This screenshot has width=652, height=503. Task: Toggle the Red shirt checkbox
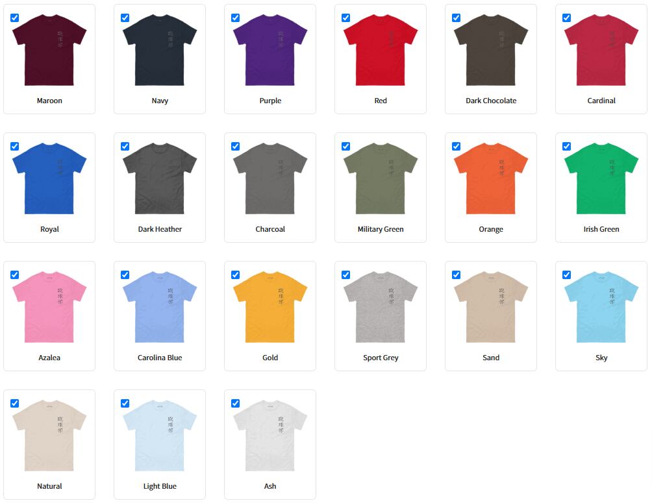coord(345,18)
